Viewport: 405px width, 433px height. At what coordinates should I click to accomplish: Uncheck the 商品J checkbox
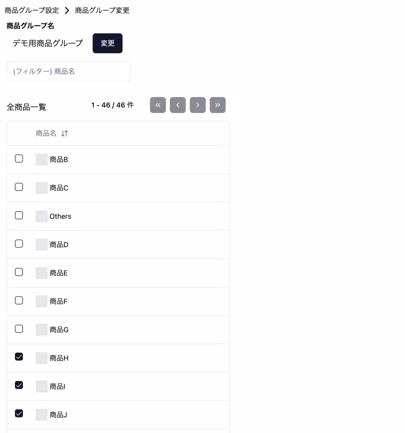[19, 413]
